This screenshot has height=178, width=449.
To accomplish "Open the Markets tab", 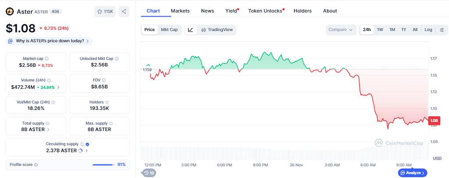I will [180, 10].
